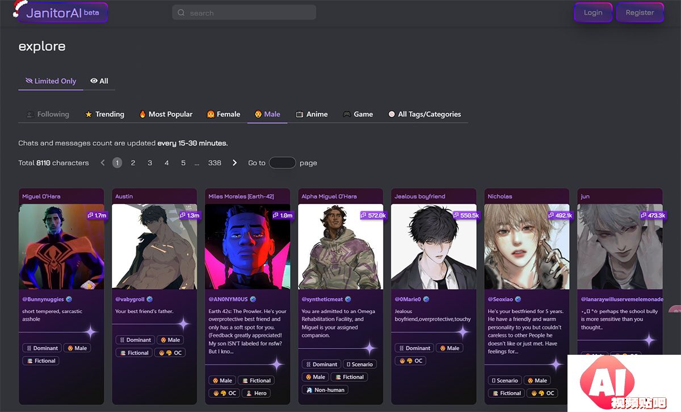Click the Go to page number field

click(x=282, y=163)
